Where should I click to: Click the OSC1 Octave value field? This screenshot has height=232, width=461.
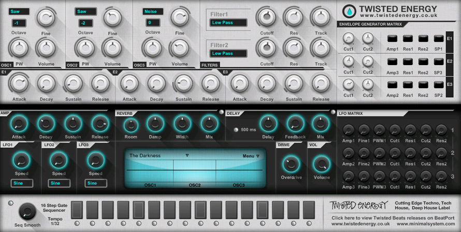point(19,23)
